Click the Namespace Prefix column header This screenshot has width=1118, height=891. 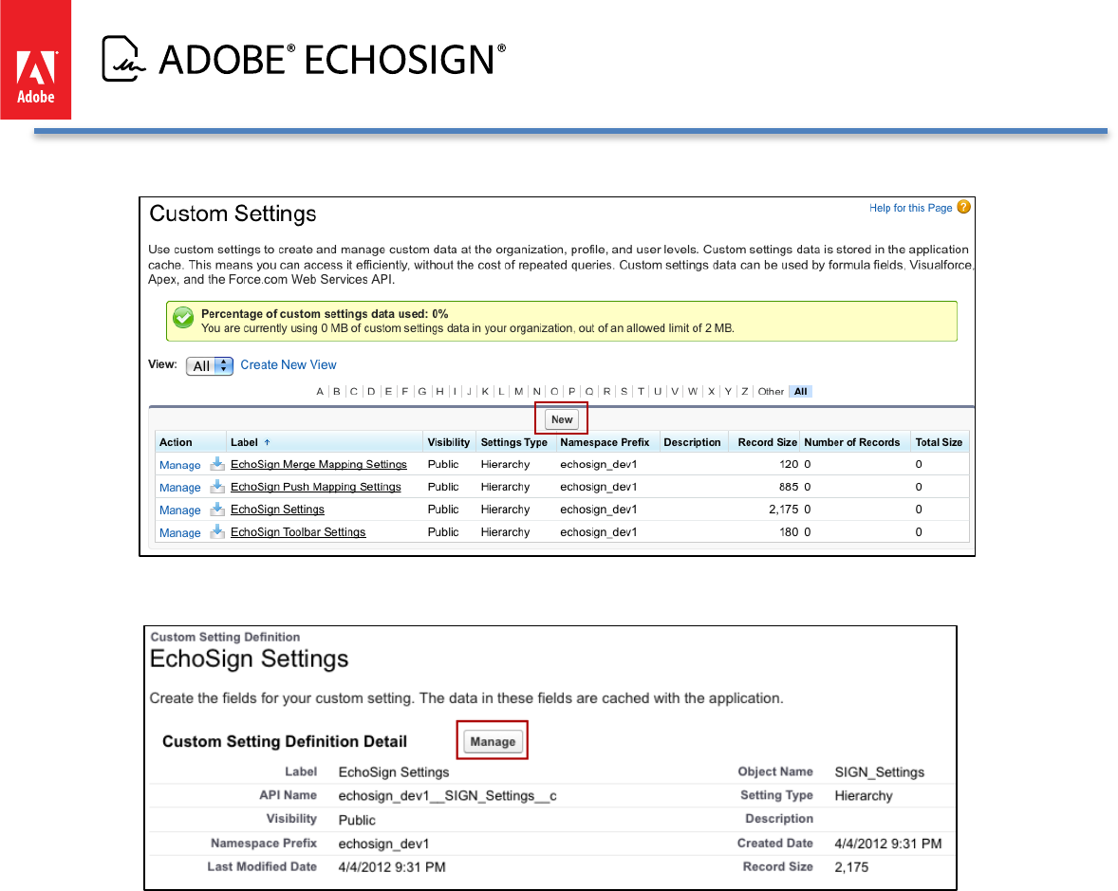tap(605, 442)
